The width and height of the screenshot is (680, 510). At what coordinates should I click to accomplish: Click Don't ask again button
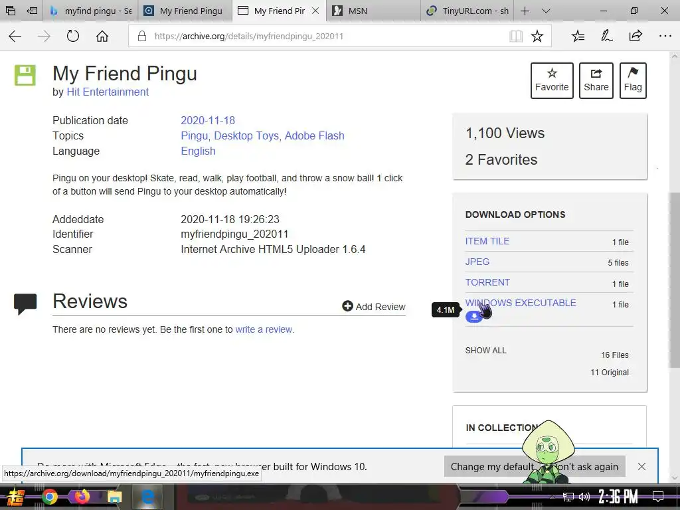coord(583,467)
